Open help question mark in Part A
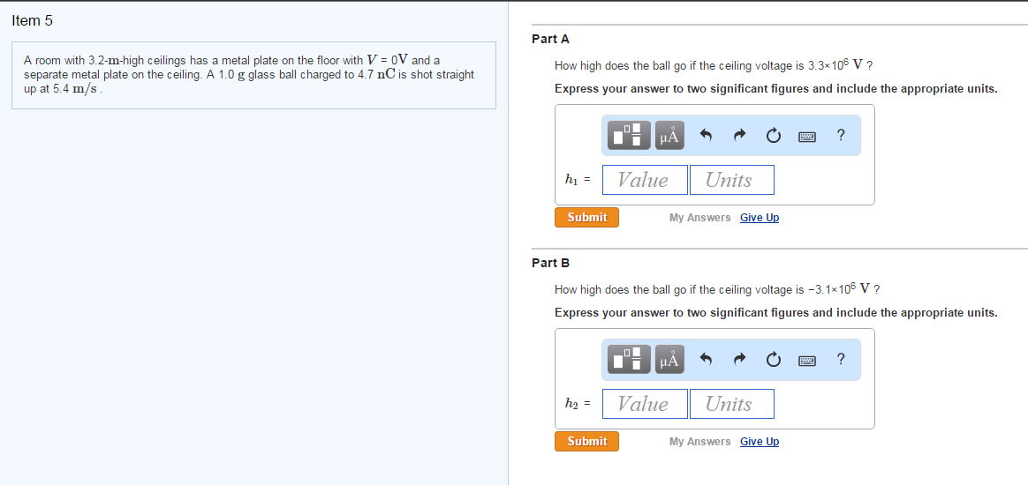This screenshot has width=1028, height=485. pyautogui.click(x=841, y=136)
